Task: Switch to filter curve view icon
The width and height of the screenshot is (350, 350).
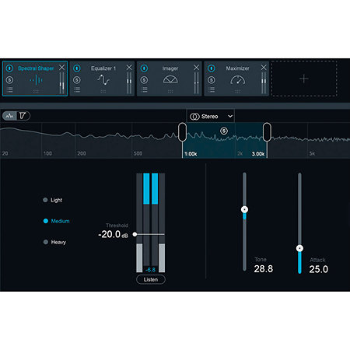Action: (x=23, y=116)
